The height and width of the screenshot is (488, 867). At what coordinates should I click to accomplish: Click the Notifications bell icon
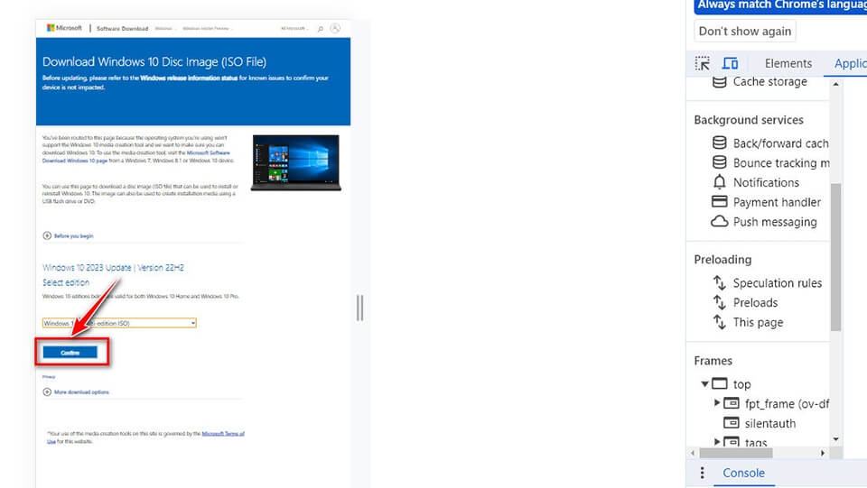tap(720, 182)
